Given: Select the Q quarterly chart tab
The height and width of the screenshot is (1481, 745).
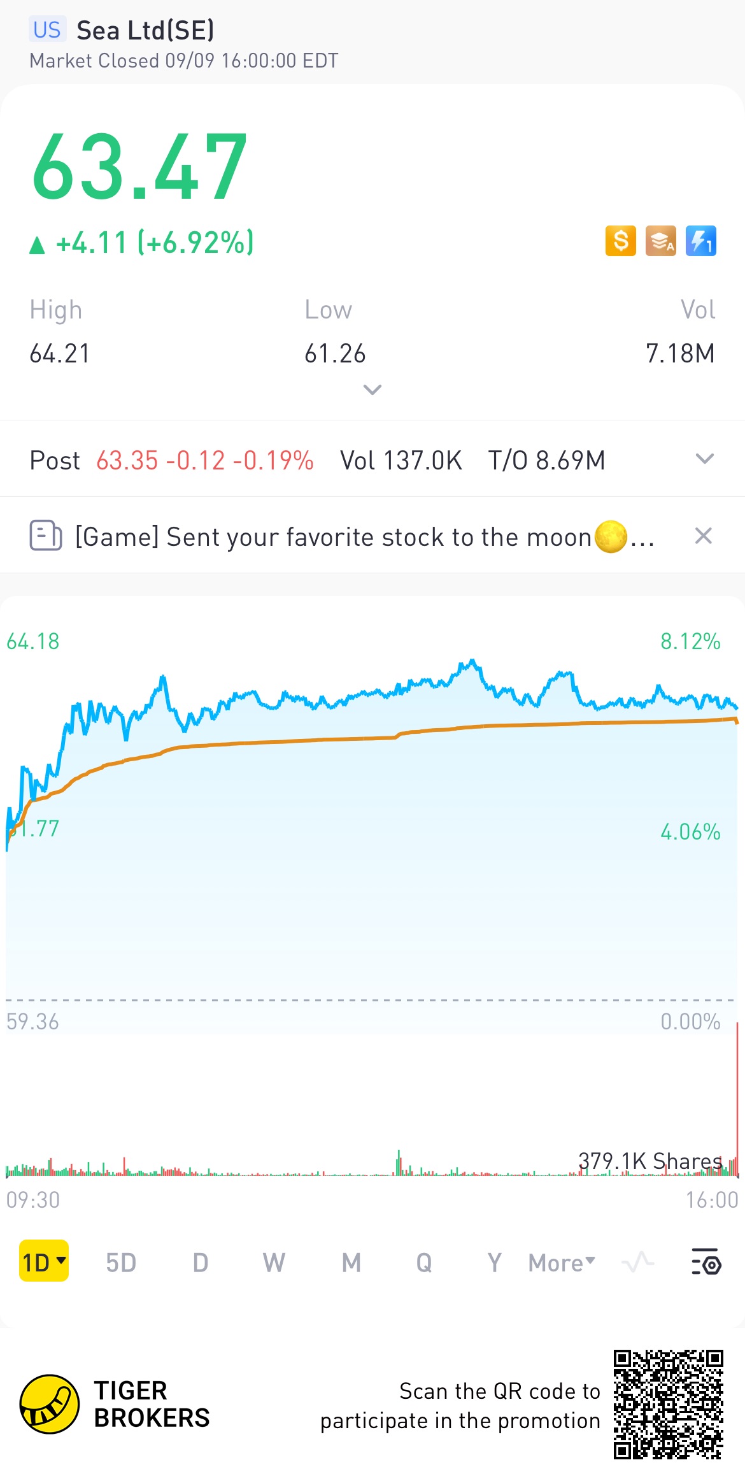Looking at the screenshot, I should (x=424, y=1263).
